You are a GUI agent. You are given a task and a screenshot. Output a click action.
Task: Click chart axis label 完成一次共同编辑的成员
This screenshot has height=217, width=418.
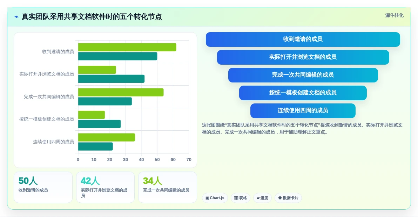click(49, 97)
